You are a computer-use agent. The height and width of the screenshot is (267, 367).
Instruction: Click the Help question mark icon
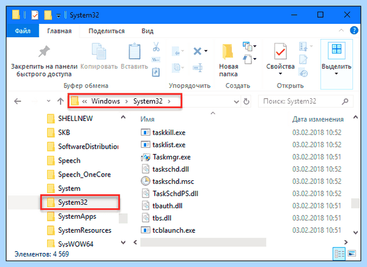[x=354, y=31]
